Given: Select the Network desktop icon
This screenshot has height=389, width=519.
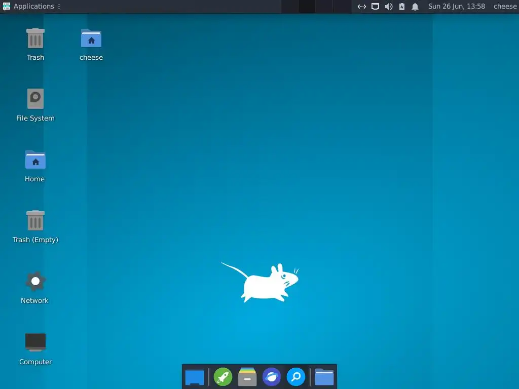Looking at the screenshot, I should click(x=35, y=288).
